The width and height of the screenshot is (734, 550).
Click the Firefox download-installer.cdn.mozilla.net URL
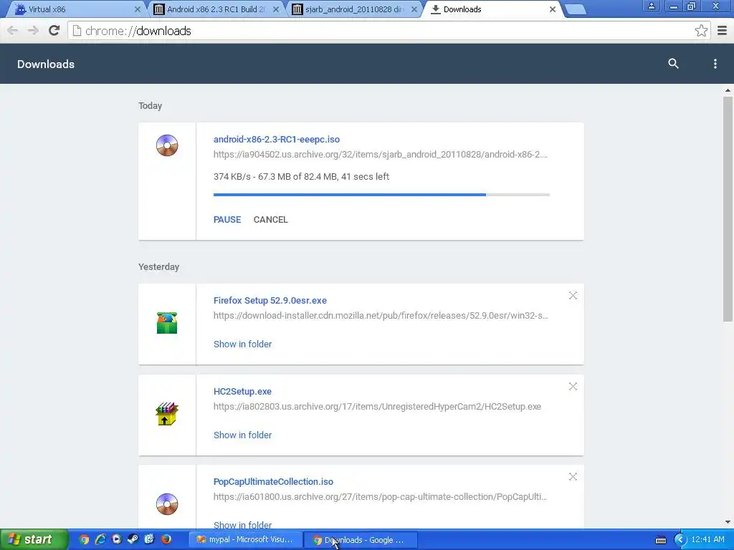point(381,316)
